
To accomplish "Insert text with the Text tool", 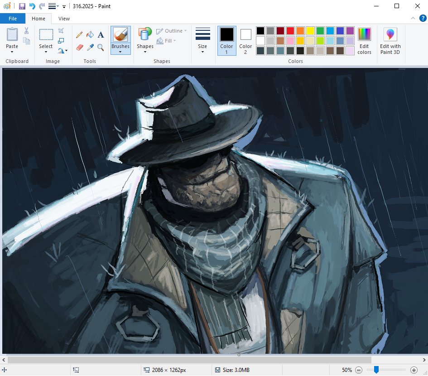I will pos(101,34).
